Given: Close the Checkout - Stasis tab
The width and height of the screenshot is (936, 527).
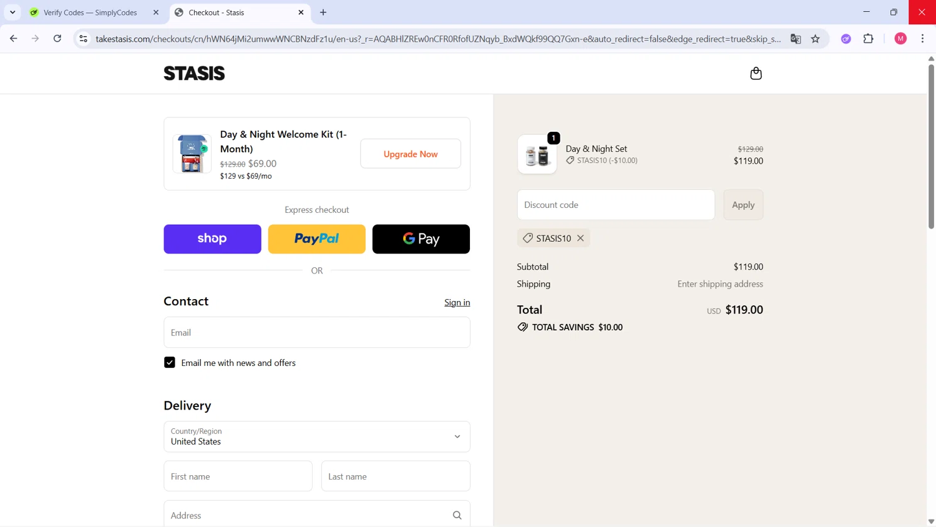Looking at the screenshot, I should (x=301, y=12).
